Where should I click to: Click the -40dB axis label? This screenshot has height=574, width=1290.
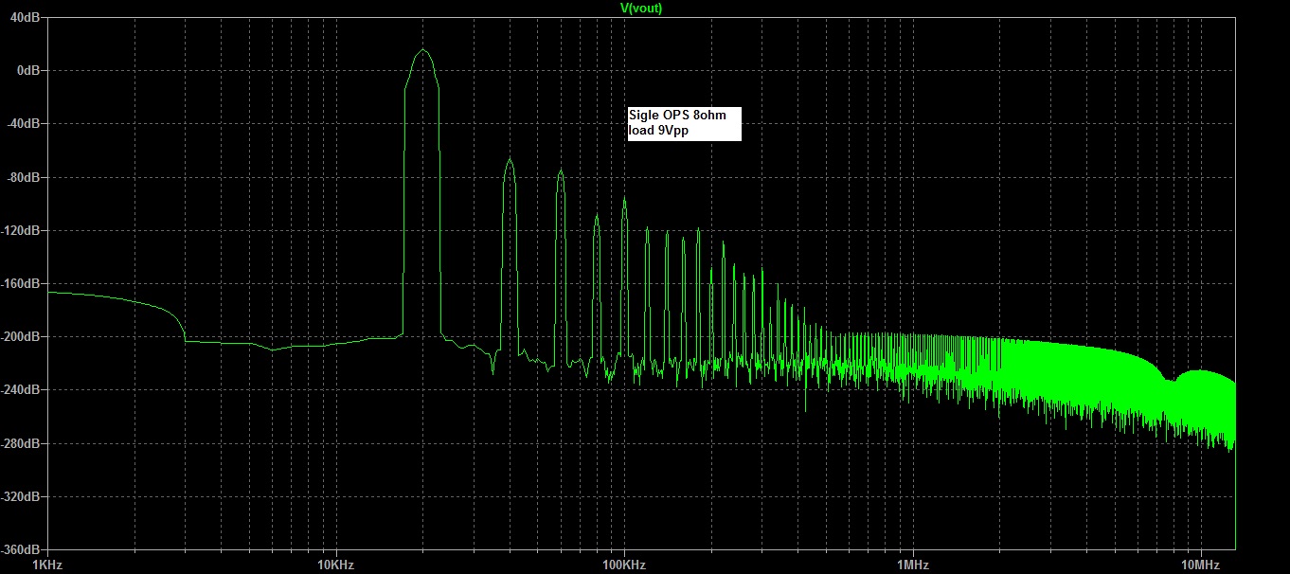point(22,123)
